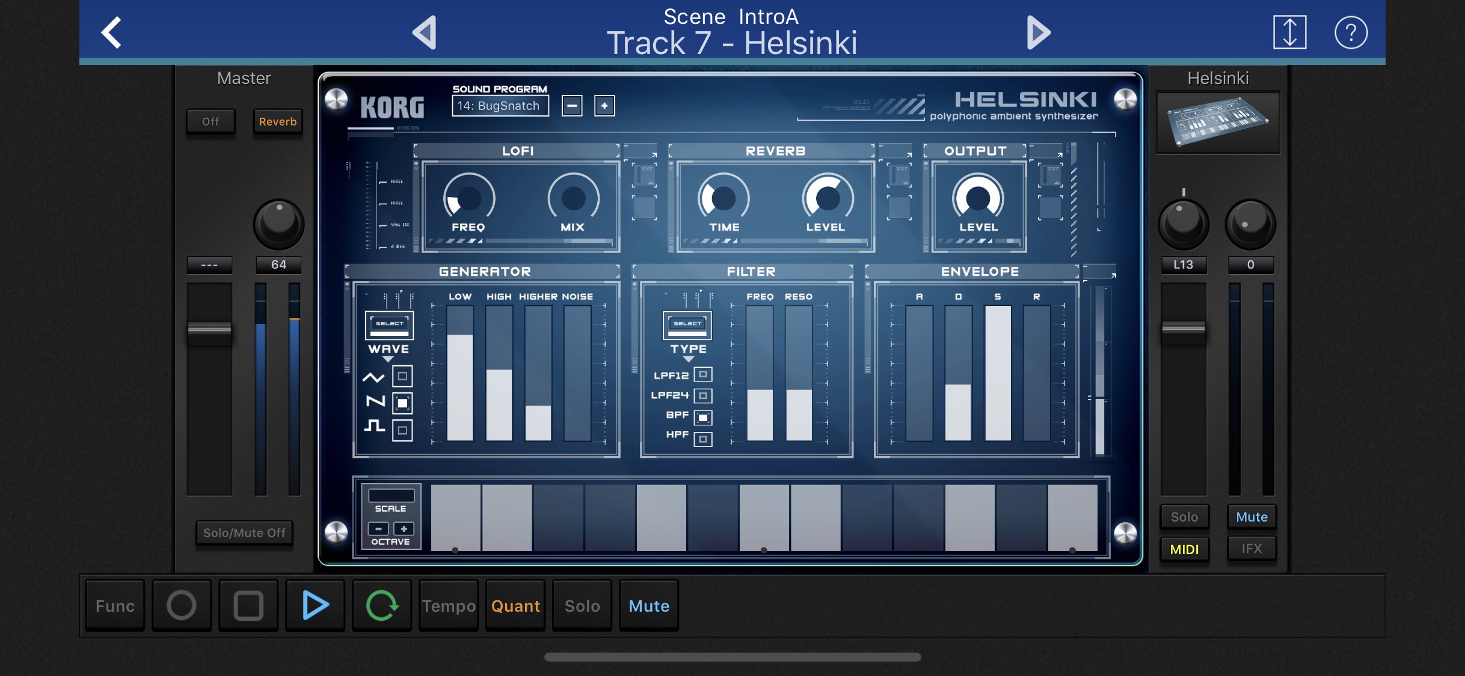The width and height of the screenshot is (1465, 676).
Task: Choose the LPF24 filter type
Action: 703,395
